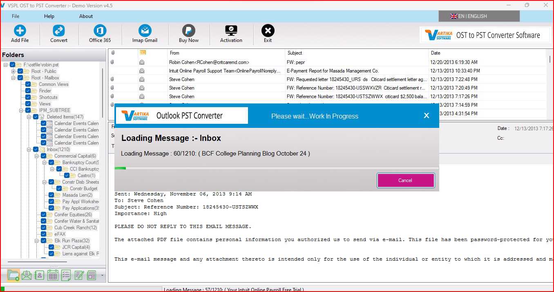
Task: Collapse the Elk Run Plaza(32) node
Action: coord(37,241)
